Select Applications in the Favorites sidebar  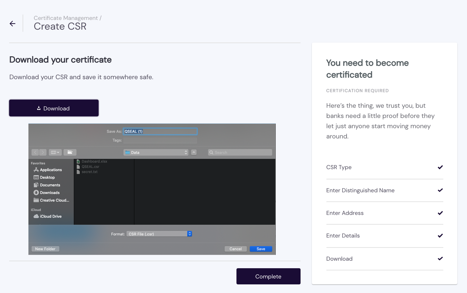pyautogui.click(x=51, y=170)
